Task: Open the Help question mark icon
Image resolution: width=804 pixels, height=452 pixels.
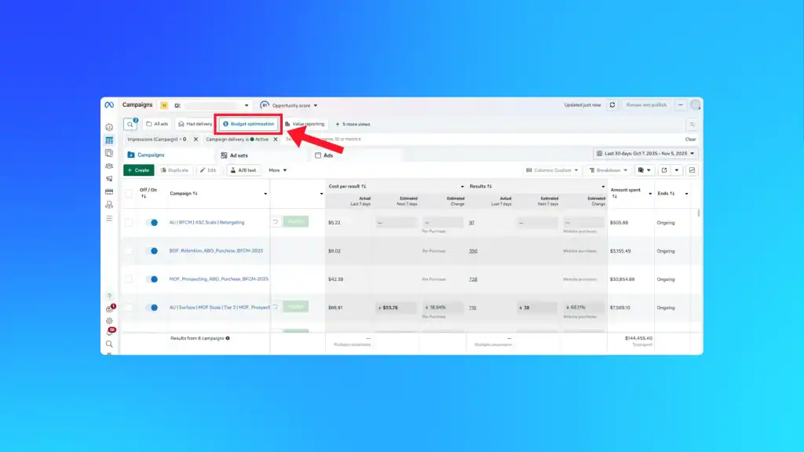Action: (x=109, y=296)
